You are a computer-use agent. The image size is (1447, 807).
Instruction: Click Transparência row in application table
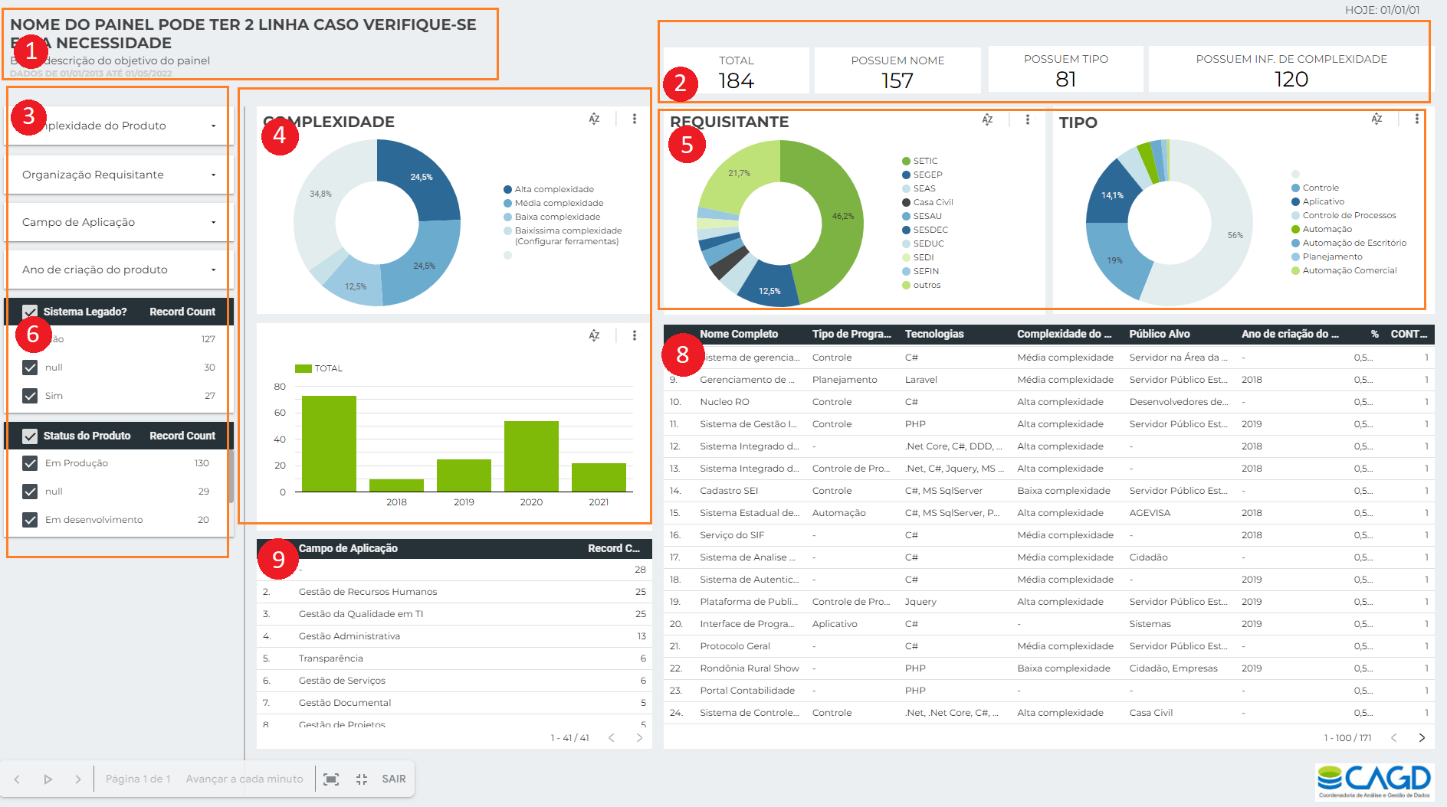coord(454,658)
